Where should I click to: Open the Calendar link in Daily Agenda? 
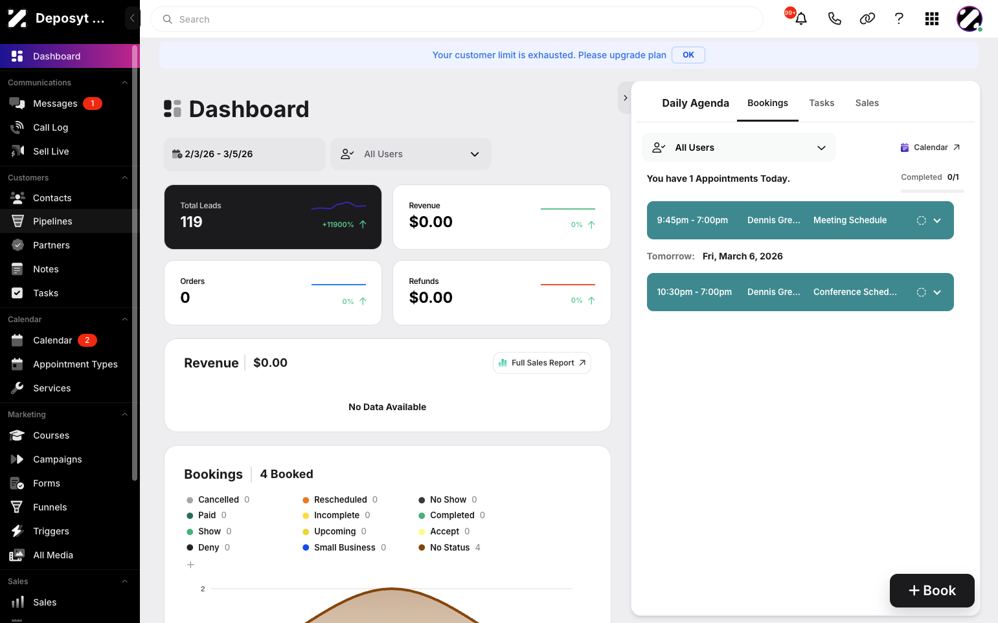[930, 148]
